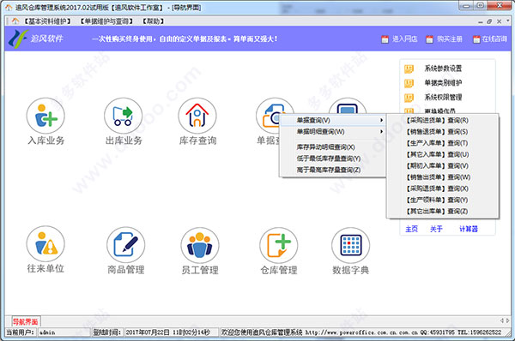Click the 进入网店 link
Viewport: 515px width, 341px height.
404,39
